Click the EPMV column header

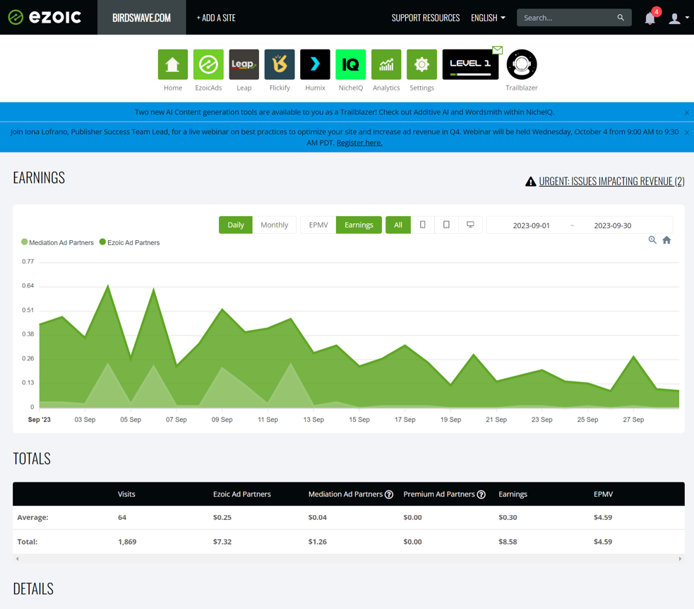pyautogui.click(x=603, y=495)
